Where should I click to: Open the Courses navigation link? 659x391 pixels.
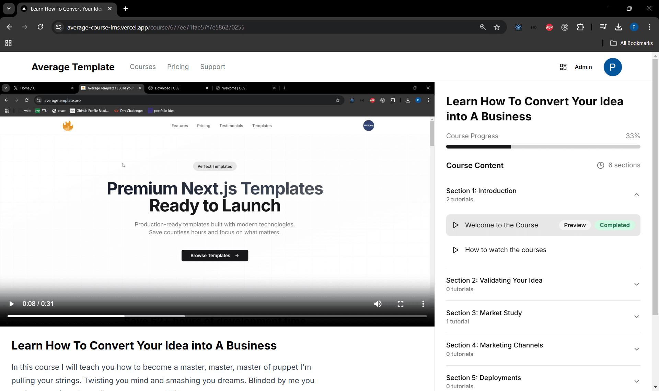[x=143, y=67]
